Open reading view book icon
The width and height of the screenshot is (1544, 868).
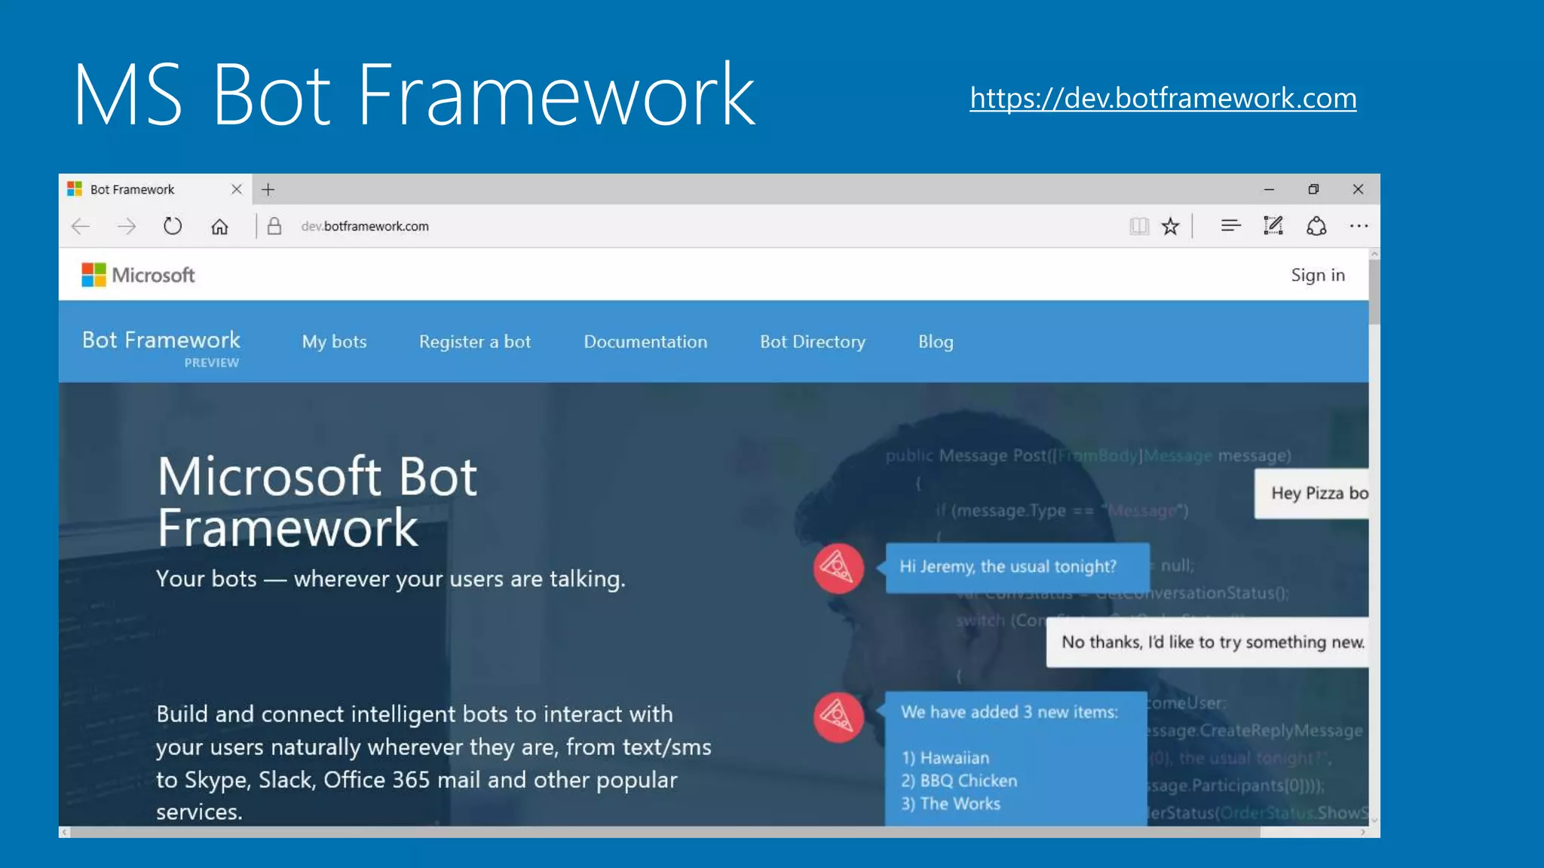[x=1139, y=226]
